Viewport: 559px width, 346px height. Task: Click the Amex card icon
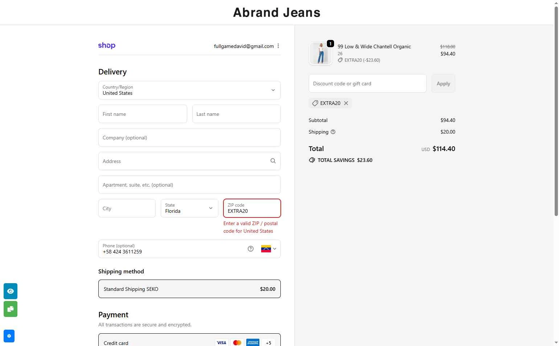[x=253, y=342]
